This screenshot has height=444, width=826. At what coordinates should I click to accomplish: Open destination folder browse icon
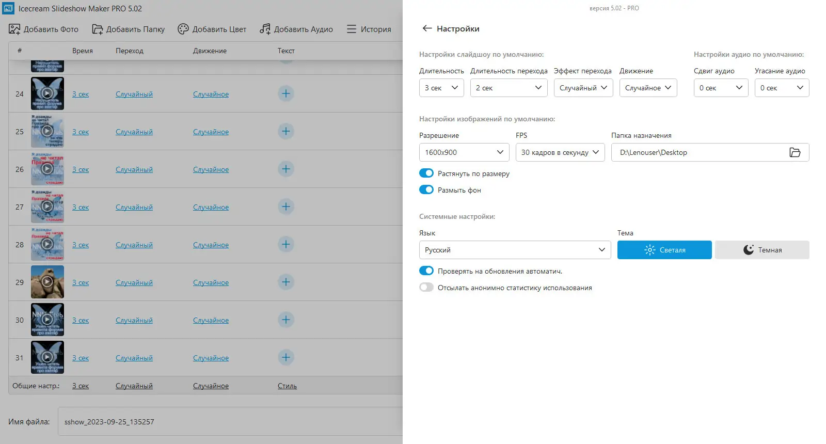[x=795, y=152]
